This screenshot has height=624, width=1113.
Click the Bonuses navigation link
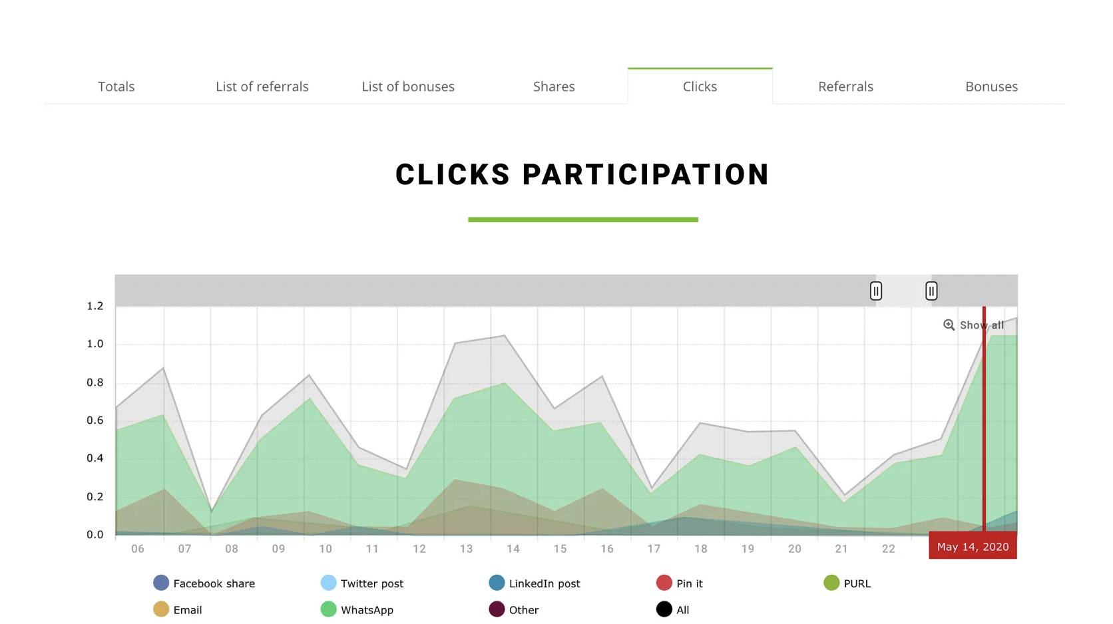991,86
